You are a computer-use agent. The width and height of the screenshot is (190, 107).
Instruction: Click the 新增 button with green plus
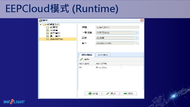tap(93, 94)
